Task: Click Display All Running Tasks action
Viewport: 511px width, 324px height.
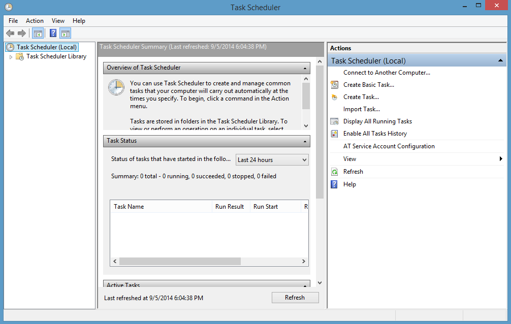Action: click(377, 121)
